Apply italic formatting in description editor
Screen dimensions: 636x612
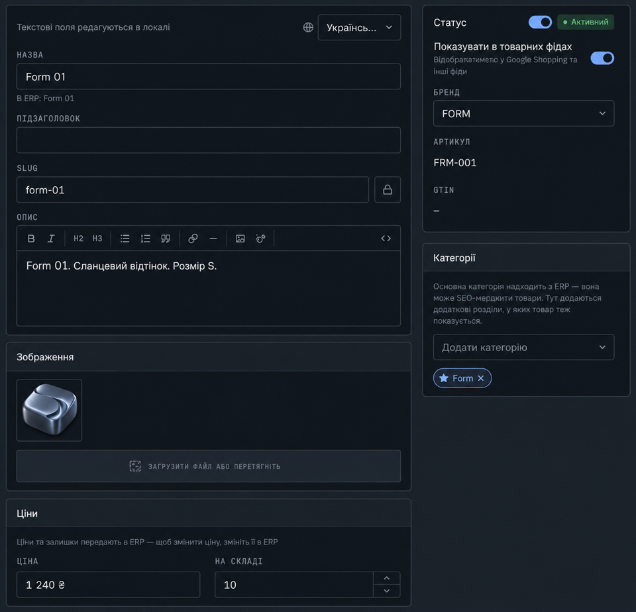pos(51,238)
